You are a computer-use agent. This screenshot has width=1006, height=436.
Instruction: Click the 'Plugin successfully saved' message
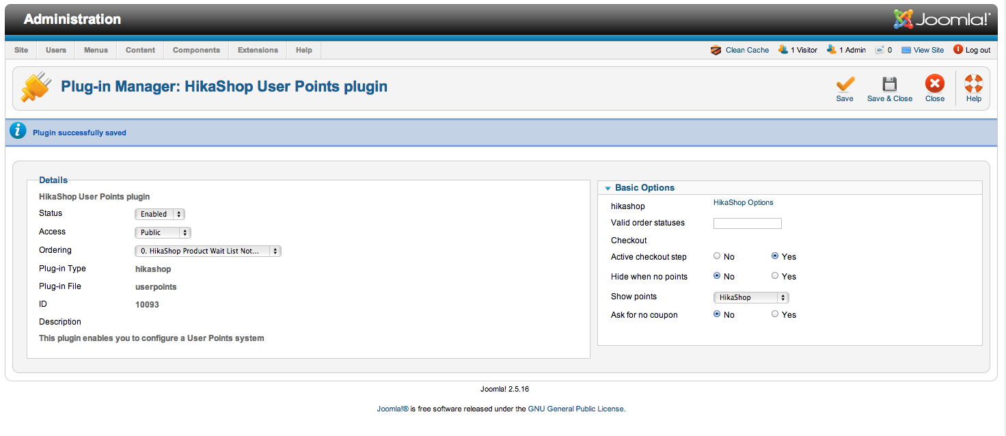pyautogui.click(x=79, y=133)
